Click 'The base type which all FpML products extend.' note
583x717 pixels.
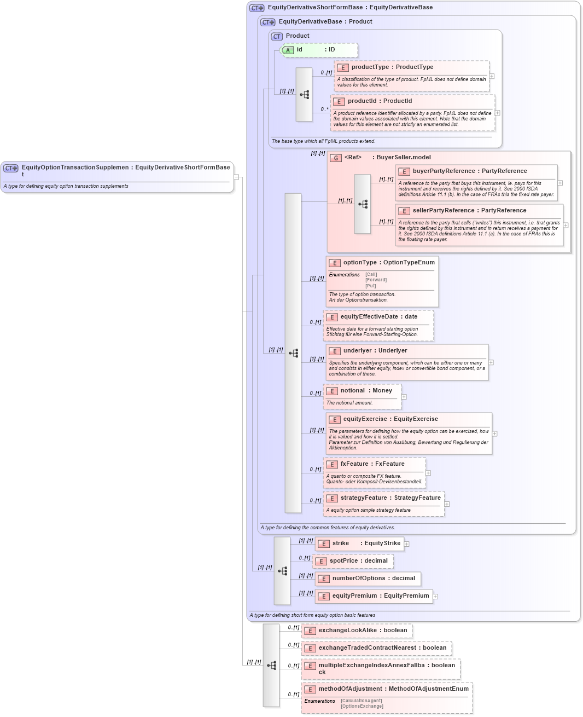click(323, 141)
